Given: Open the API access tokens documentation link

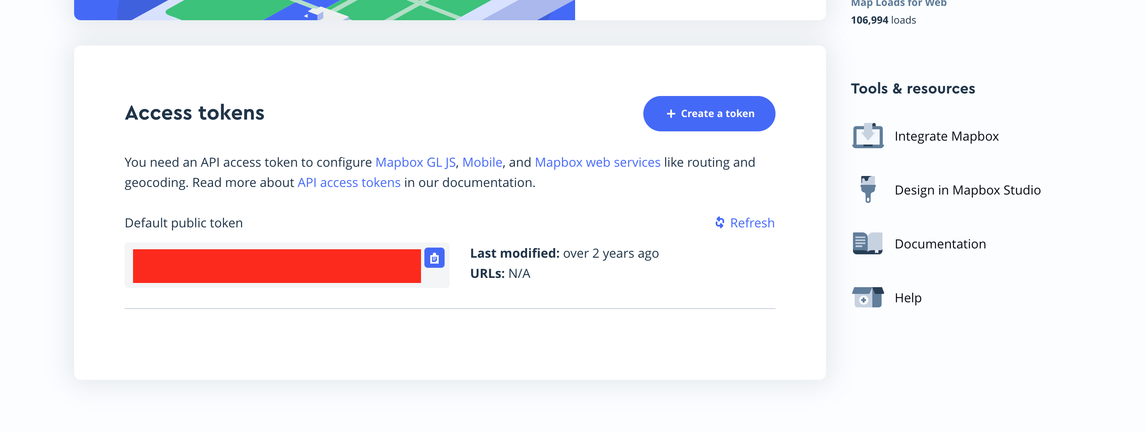Looking at the screenshot, I should click(x=349, y=183).
